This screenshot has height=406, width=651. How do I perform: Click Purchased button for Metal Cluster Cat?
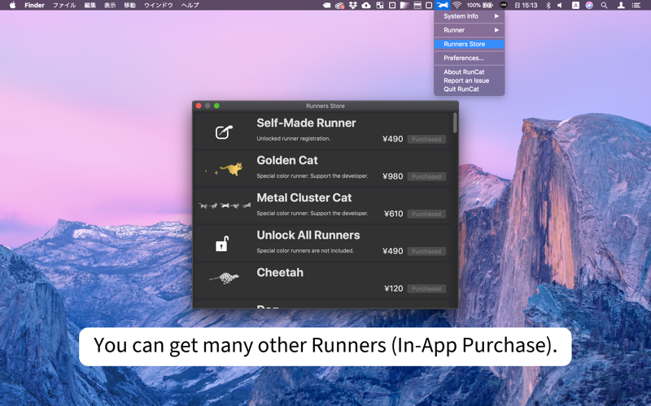coord(426,214)
